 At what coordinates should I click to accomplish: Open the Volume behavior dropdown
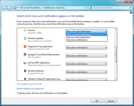[87, 32]
